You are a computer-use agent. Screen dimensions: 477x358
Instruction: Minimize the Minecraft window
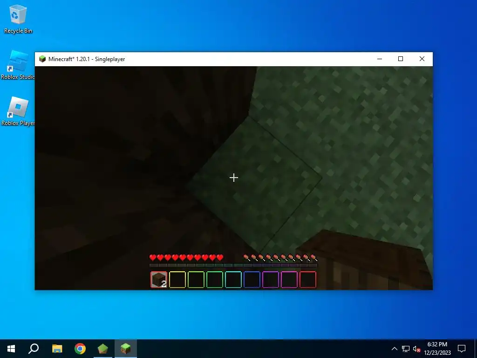[x=380, y=59]
